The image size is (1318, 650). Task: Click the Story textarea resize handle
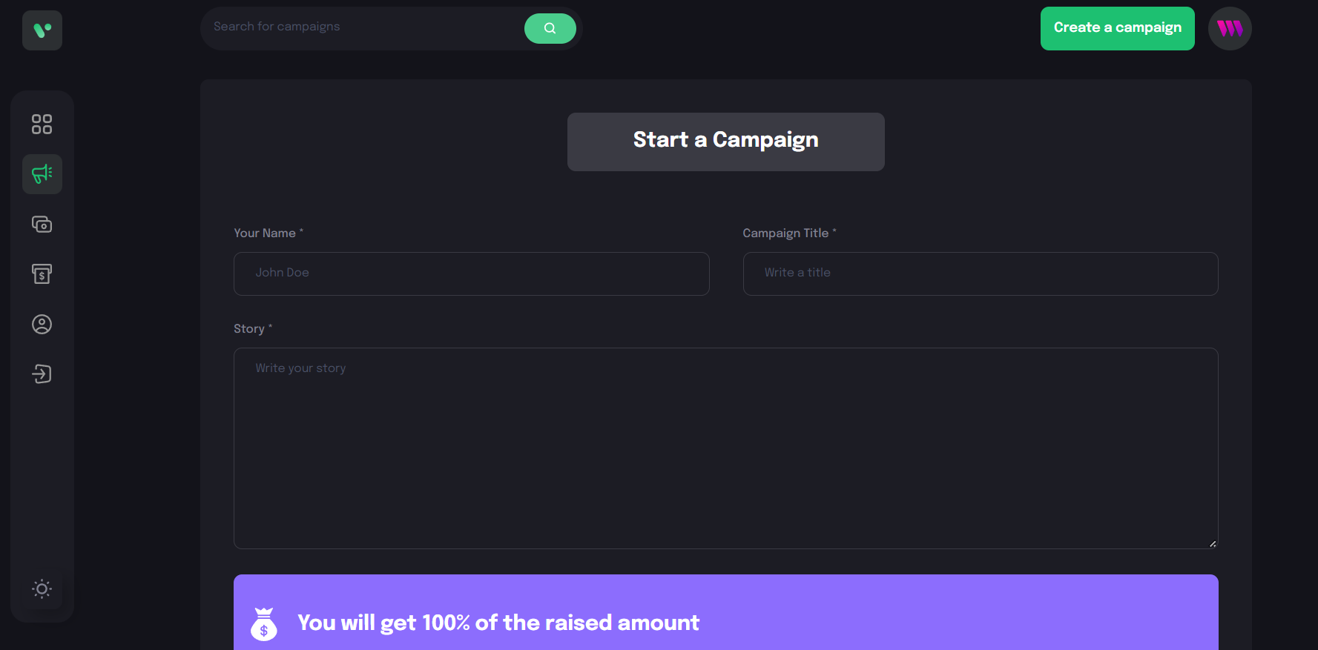click(x=1213, y=544)
